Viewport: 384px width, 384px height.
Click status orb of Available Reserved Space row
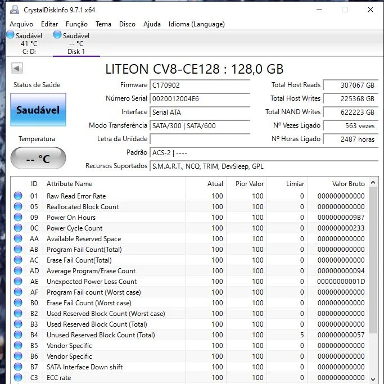[18, 238]
